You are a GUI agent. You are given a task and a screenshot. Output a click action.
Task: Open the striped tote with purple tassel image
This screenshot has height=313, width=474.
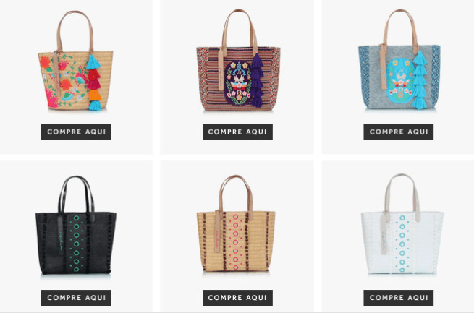(238, 61)
